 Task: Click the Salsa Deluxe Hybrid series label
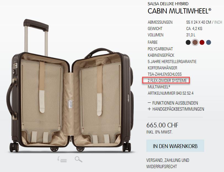[x=168, y=4]
